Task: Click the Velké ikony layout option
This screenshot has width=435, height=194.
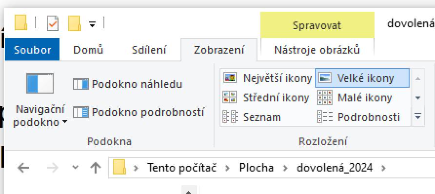Action: [362, 78]
